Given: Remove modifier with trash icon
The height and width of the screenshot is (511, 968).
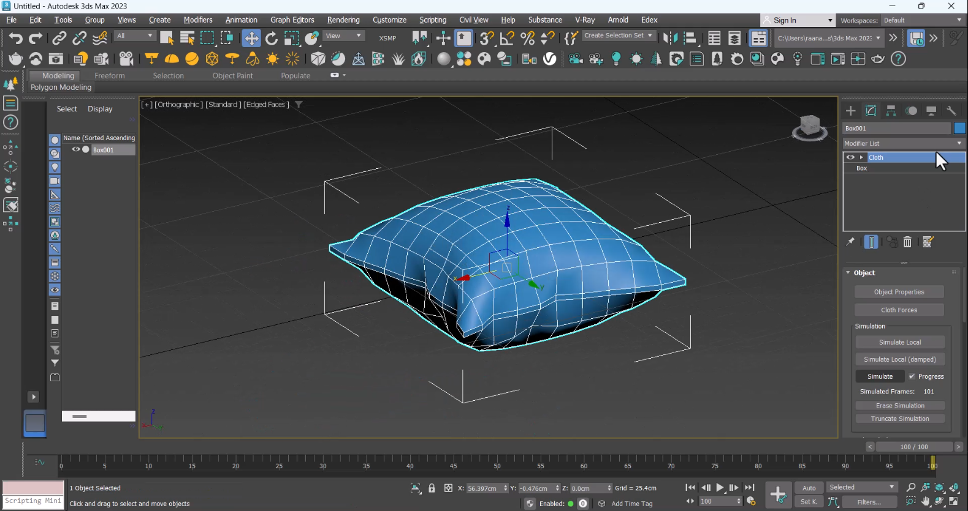Looking at the screenshot, I should (907, 242).
